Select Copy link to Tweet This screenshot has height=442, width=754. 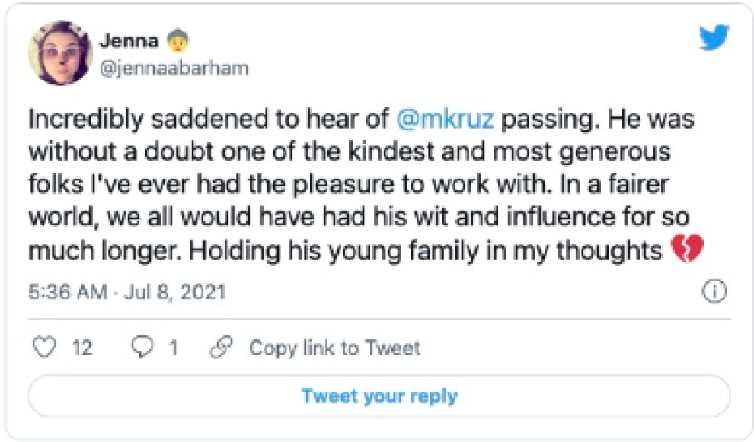point(334,348)
